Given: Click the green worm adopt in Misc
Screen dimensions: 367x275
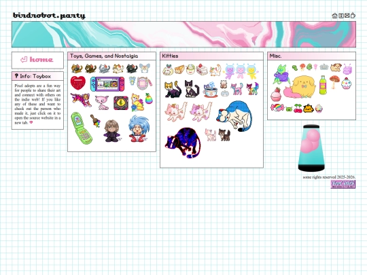Looking at the screenshot, I should [x=294, y=68].
